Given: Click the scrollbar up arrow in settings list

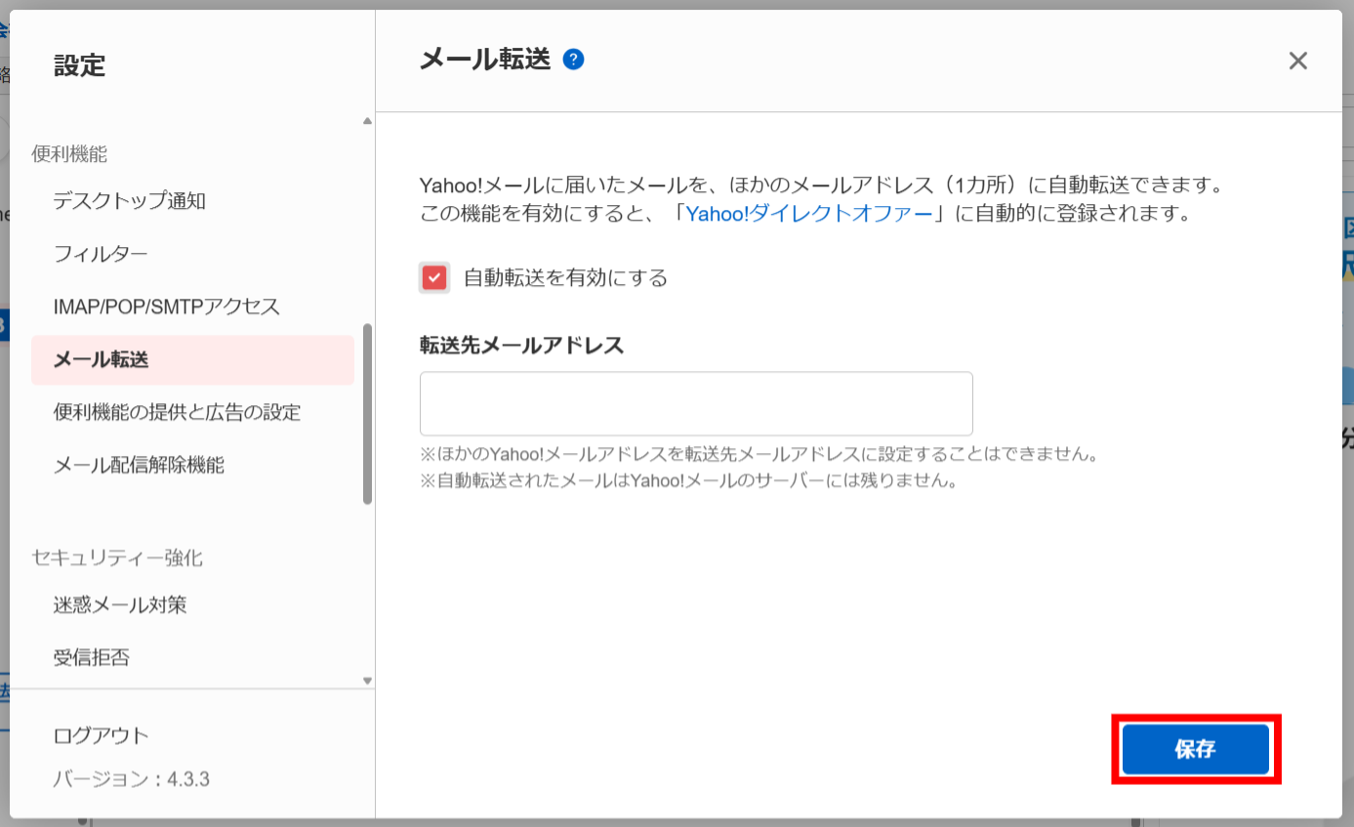Looking at the screenshot, I should point(366,119).
